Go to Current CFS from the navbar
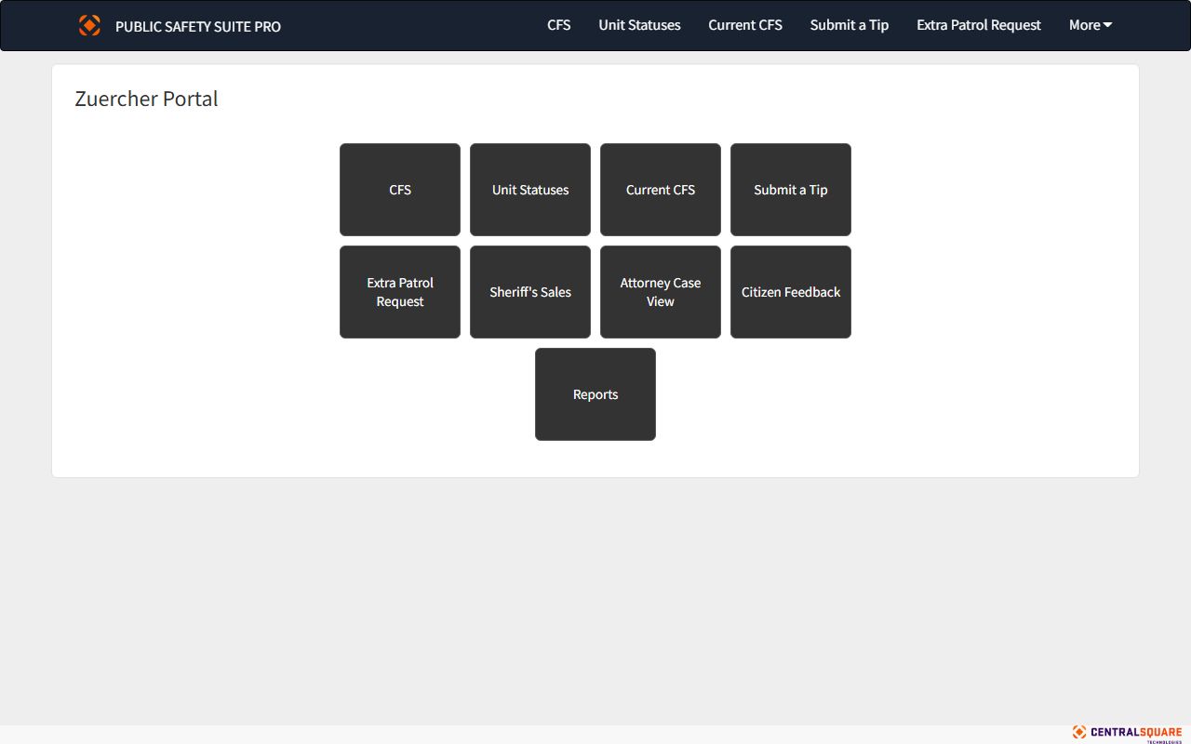This screenshot has width=1191, height=744. coord(745,25)
